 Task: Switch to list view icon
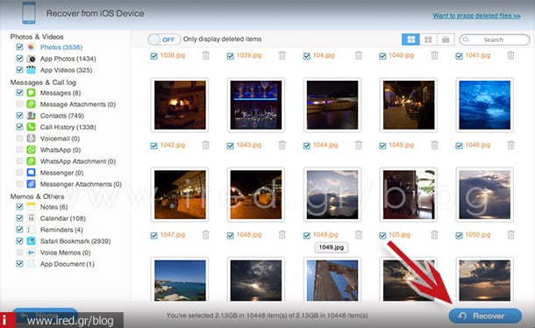coord(446,39)
